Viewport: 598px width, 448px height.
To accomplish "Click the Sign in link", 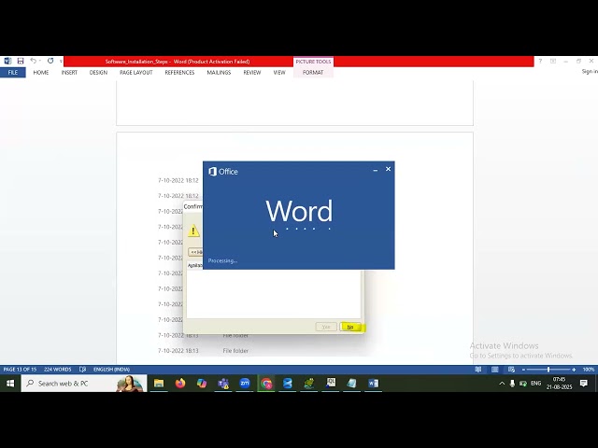I will [590, 72].
